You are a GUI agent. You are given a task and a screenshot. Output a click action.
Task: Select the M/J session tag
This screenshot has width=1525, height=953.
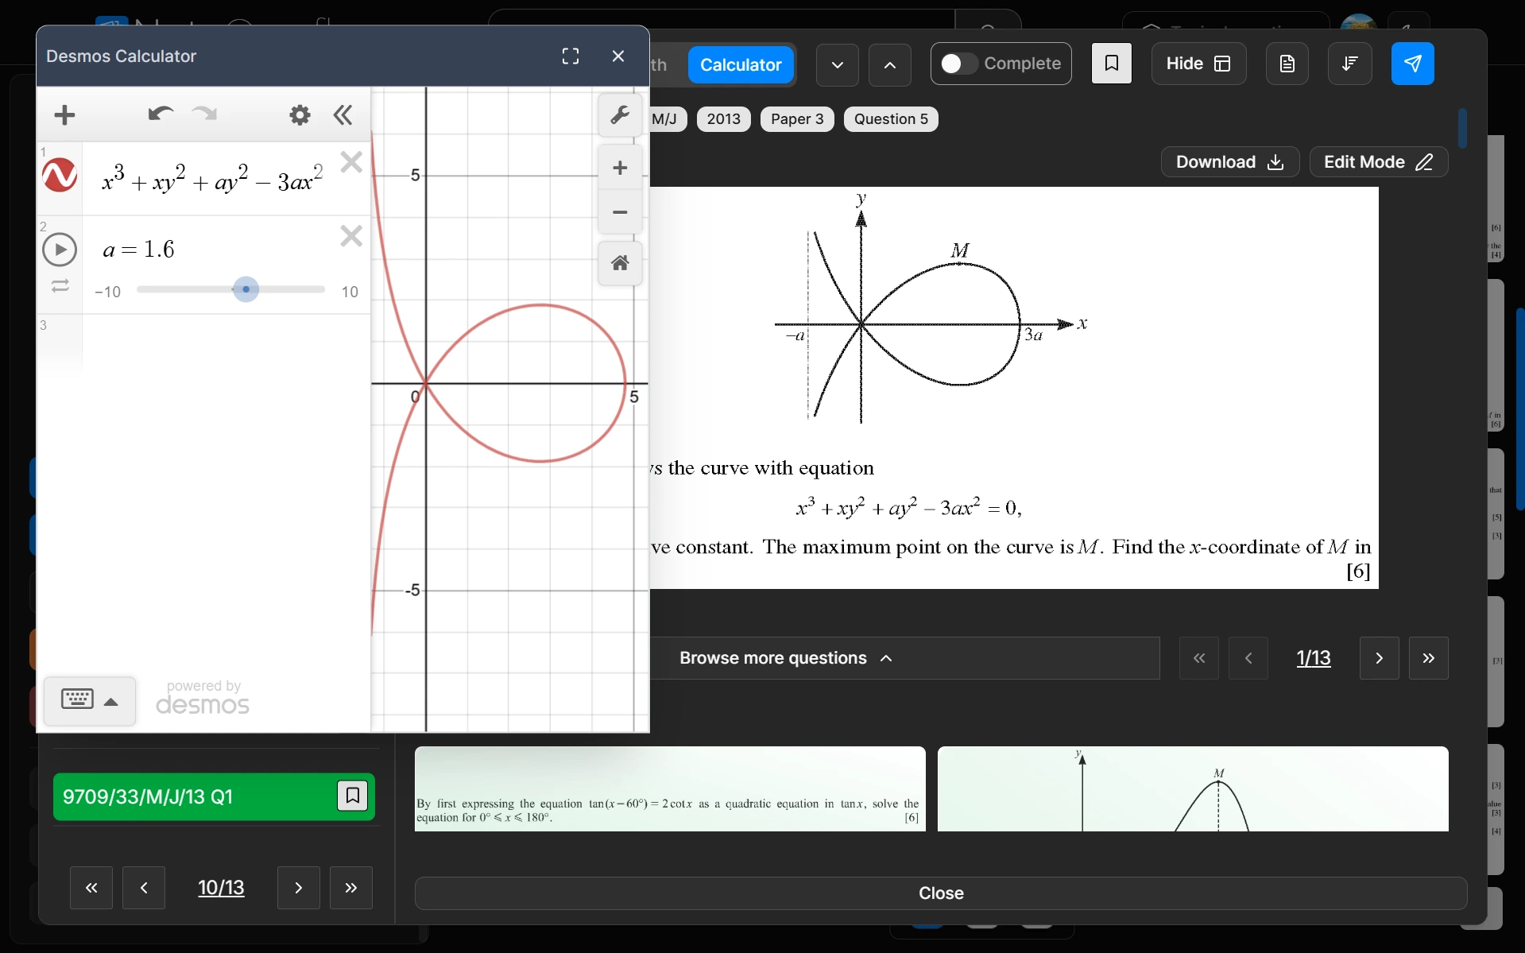coord(666,119)
